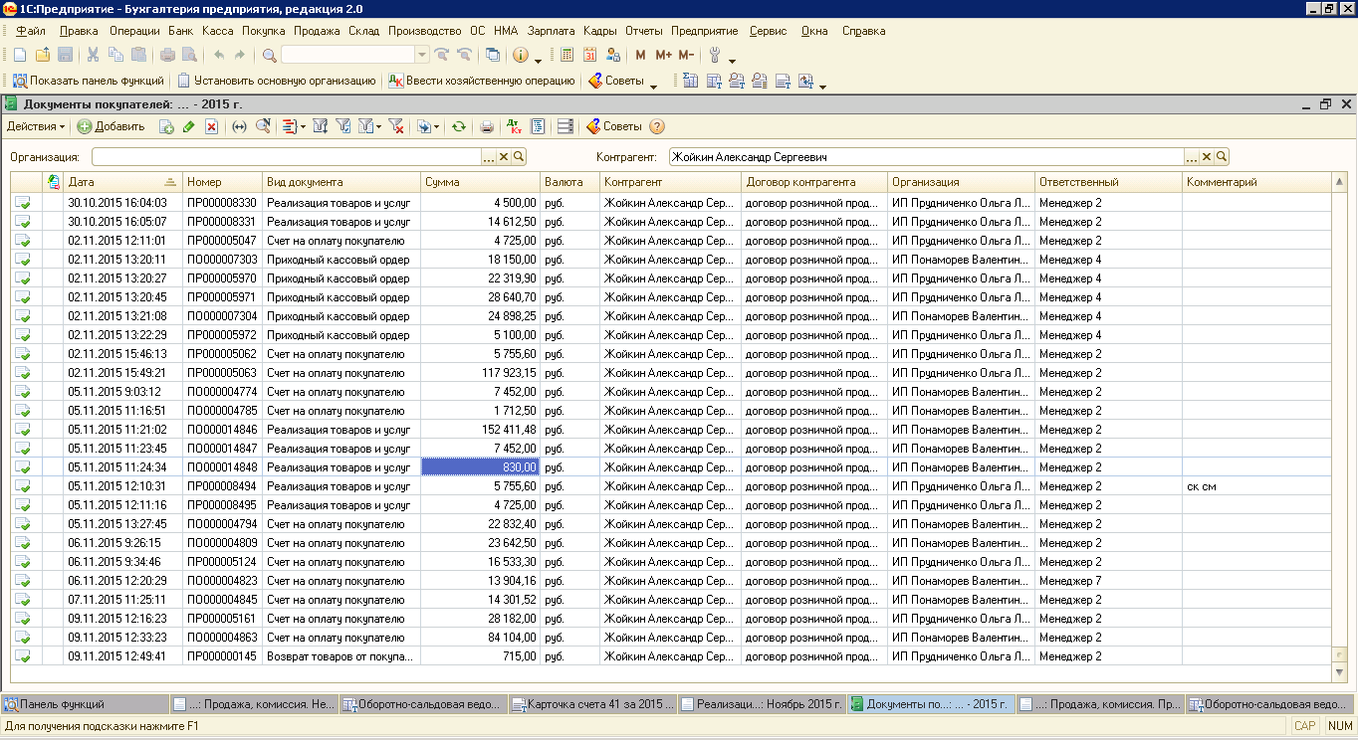The height and width of the screenshot is (740, 1358).
Task: Open the Действия dropdown menu
Action: coord(36,126)
